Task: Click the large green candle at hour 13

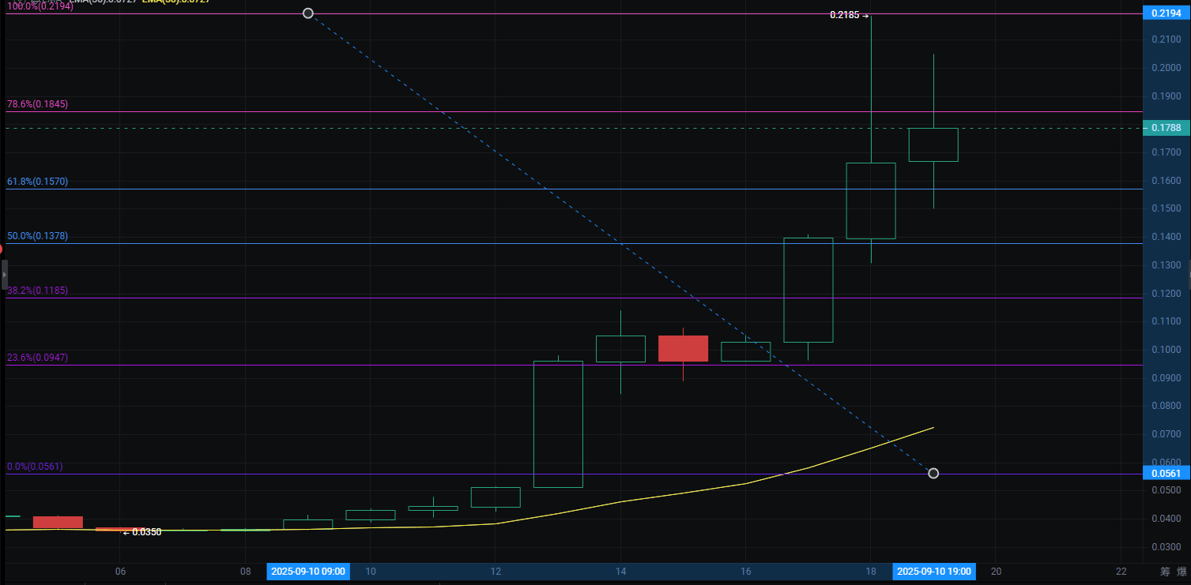Action: pyautogui.click(x=559, y=424)
